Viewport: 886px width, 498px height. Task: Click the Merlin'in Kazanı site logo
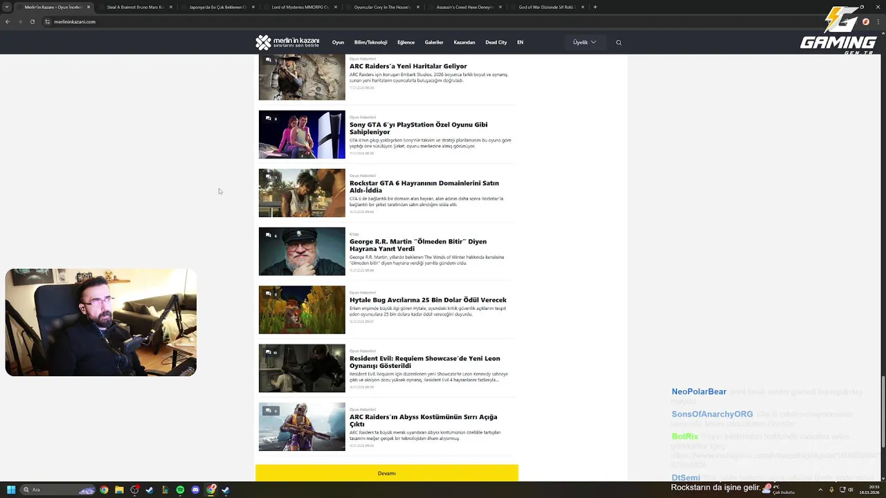coord(287,42)
